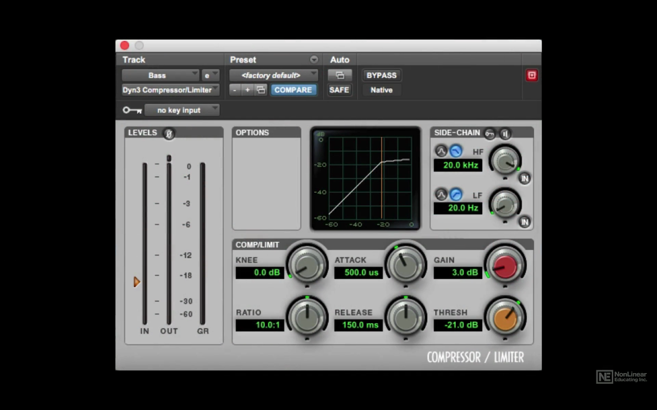
Task: Open the plug-in automation enable window
Action: (340, 75)
